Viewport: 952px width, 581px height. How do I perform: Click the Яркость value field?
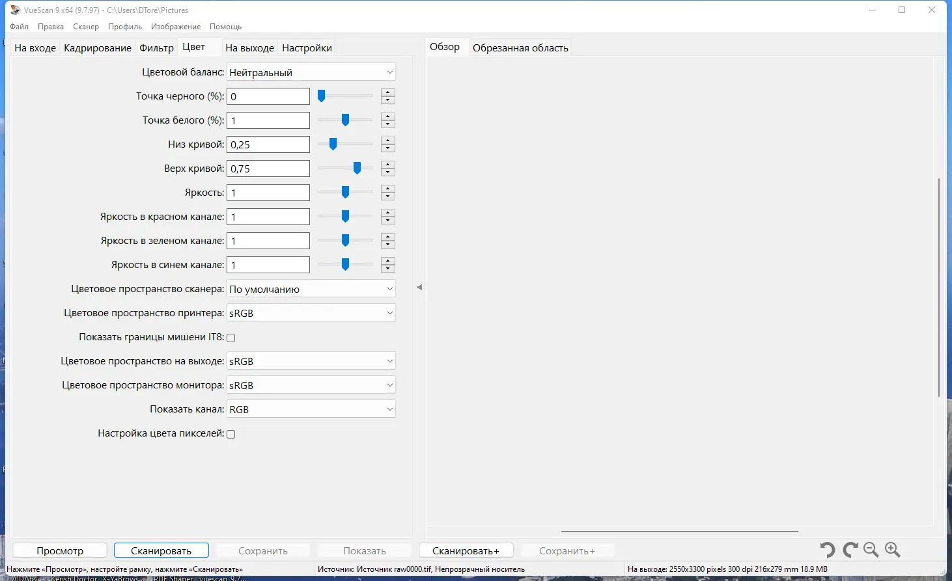[268, 193]
